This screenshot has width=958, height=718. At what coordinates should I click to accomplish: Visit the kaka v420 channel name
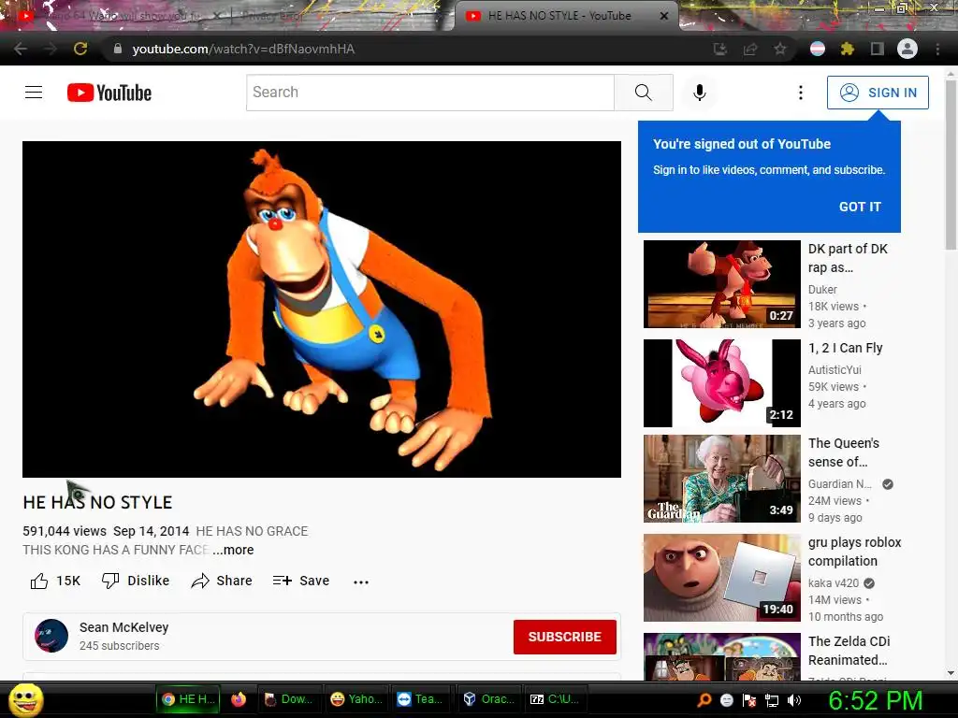point(834,583)
